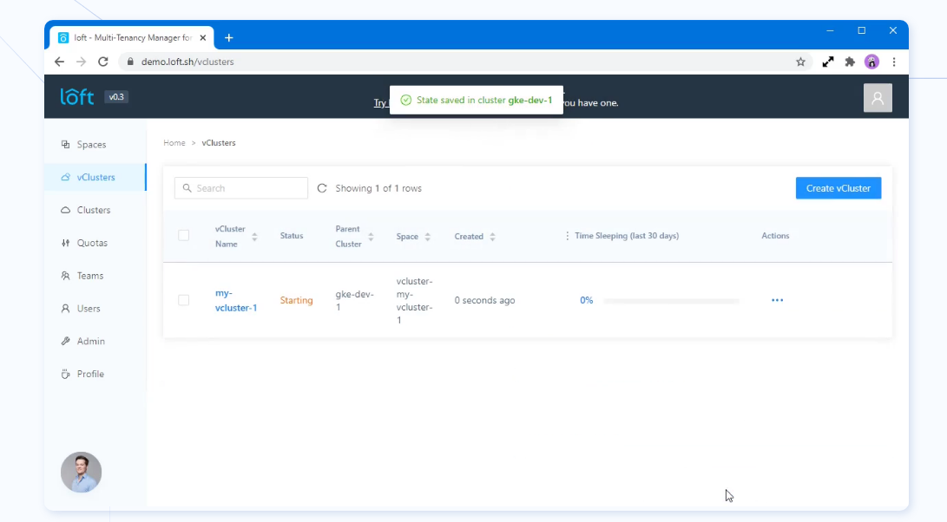Click the fullscreen arrows extension icon
Image resolution: width=947 pixels, height=522 pixels.
828,62
